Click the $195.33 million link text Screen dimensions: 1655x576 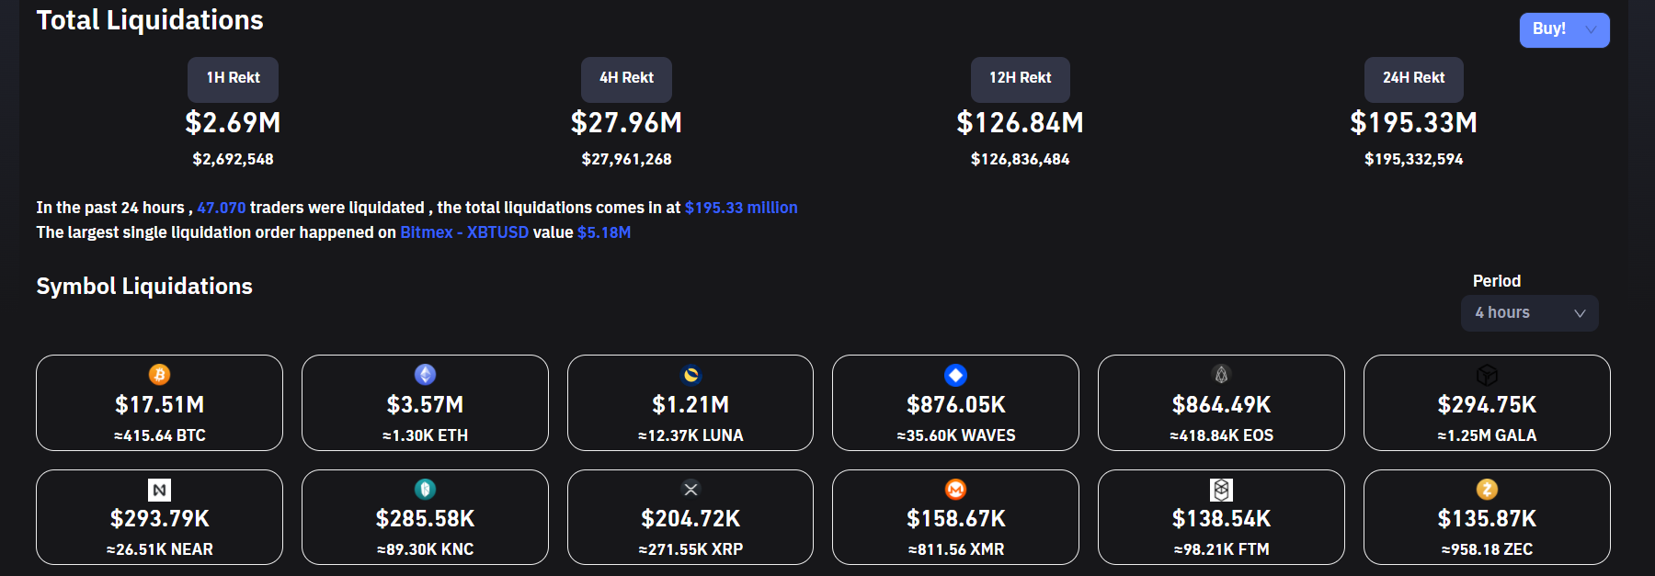tap(741, 208)
